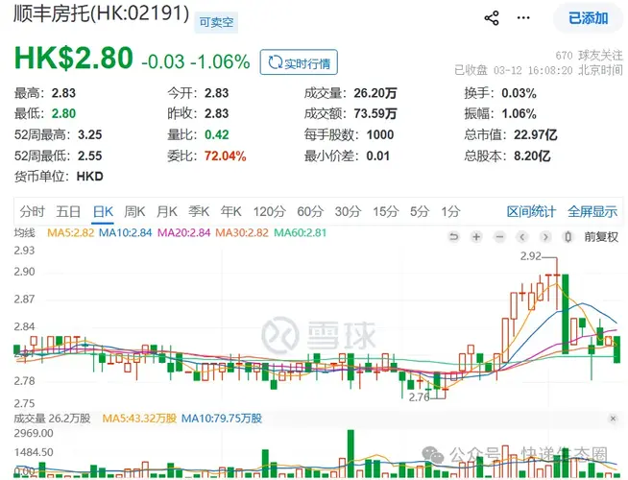The height and width of the screenshot is (480, 628).
Task: Click the 振幅 1.06% value
Action: coord(519,113)
